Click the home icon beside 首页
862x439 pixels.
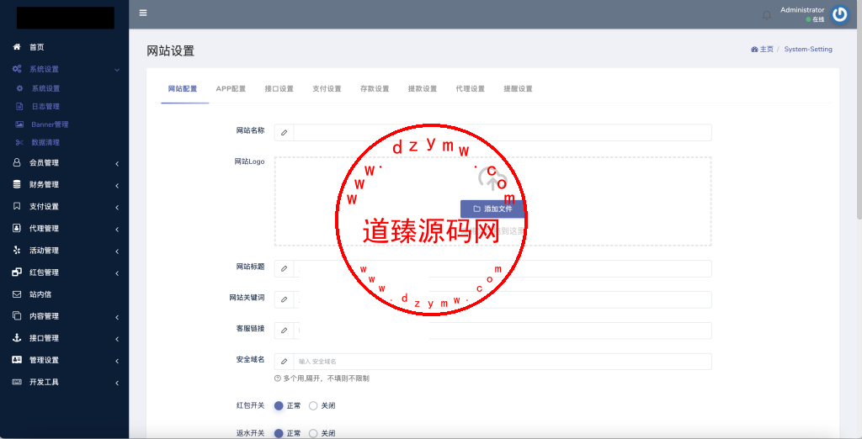[17, 47]
